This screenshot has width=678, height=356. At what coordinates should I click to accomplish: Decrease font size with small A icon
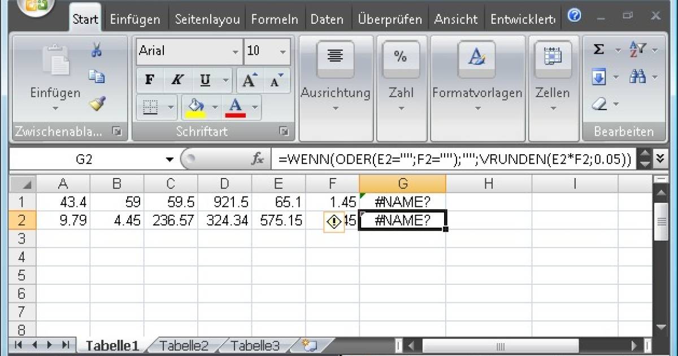pyautogui.click(x=277, y=80)
